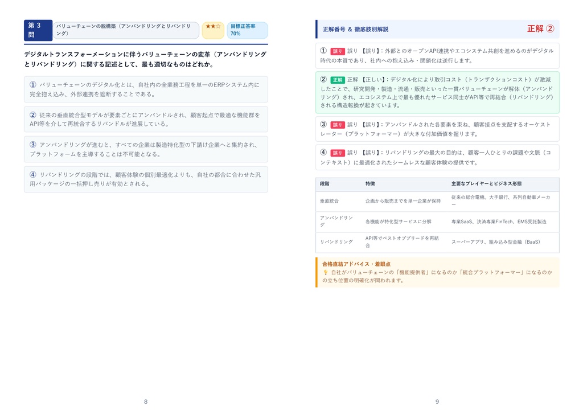Click the cell 企画から販売までを単一企業が保持
583x414 pixels.
[x=403, y=201]
